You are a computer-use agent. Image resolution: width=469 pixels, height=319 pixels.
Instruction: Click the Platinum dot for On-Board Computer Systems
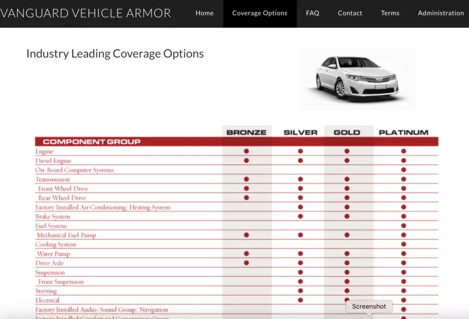[403, 170]
